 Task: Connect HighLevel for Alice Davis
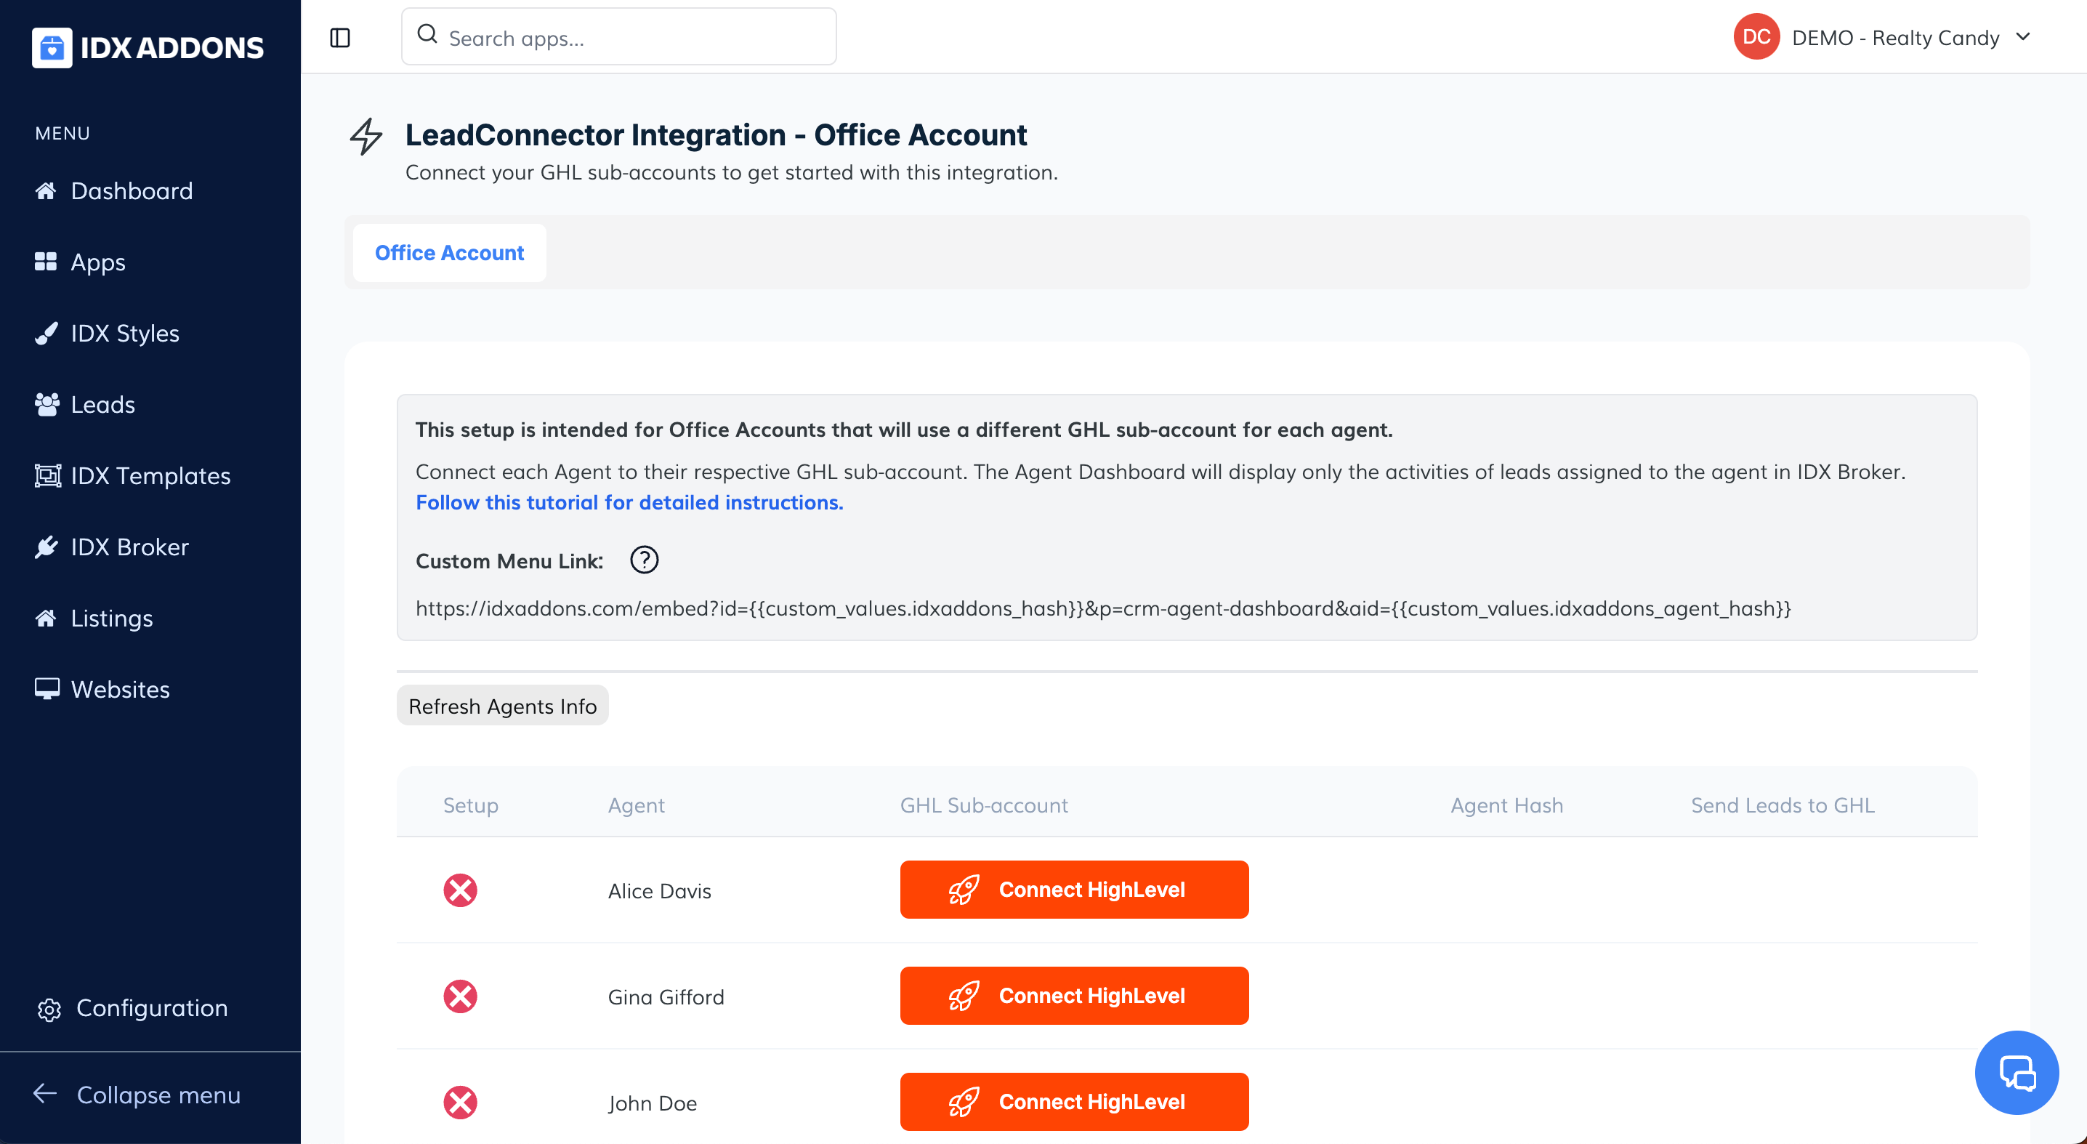point(1073,890)
